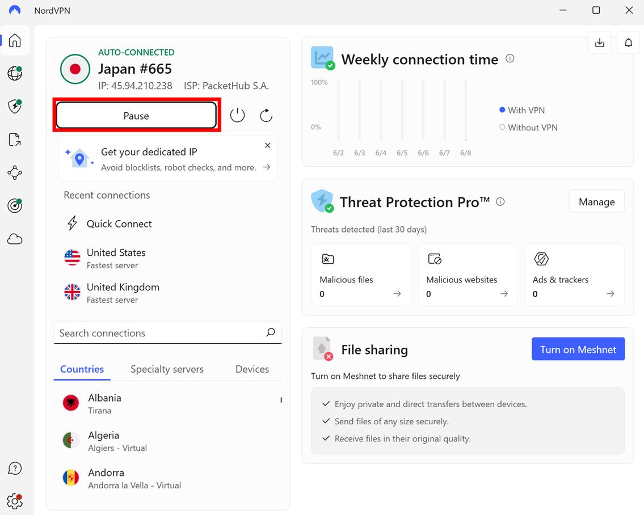Open the cloud sidebar icon
The height and width of the screenshot is (515, 644).
15,239
